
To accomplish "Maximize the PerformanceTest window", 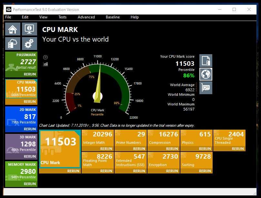I will point(234,9).
